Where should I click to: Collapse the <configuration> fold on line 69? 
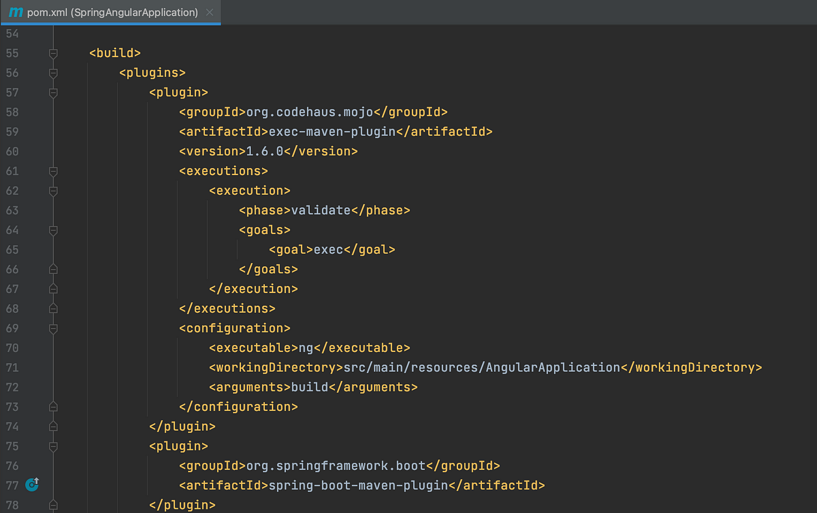tap(53, 329)
